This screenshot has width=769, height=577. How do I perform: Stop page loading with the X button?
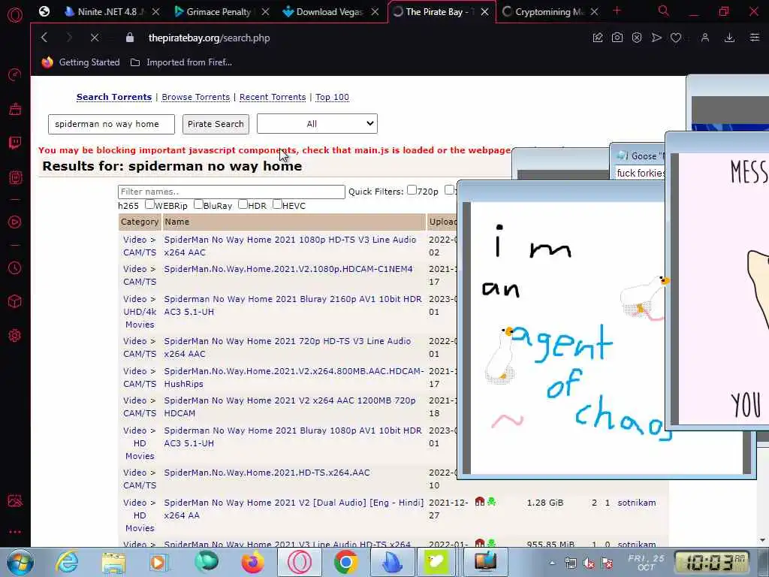[x=95, y=38]
